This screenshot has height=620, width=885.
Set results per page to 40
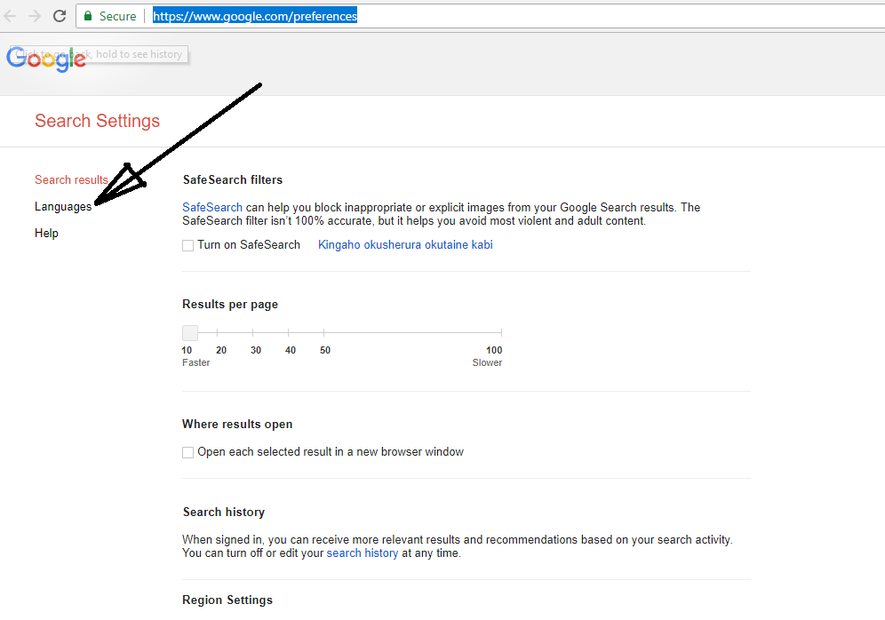click(x=289, y=333)
